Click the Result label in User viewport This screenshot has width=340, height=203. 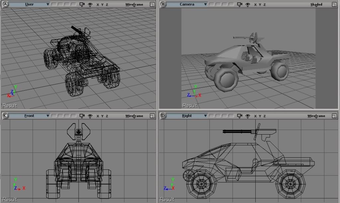tap(10, 106)
